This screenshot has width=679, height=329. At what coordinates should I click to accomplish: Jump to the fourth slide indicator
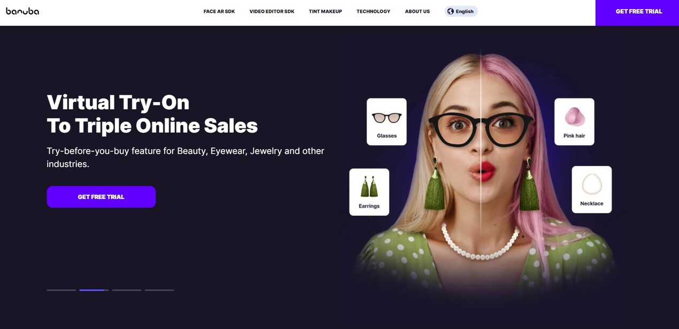click(159, 290)
